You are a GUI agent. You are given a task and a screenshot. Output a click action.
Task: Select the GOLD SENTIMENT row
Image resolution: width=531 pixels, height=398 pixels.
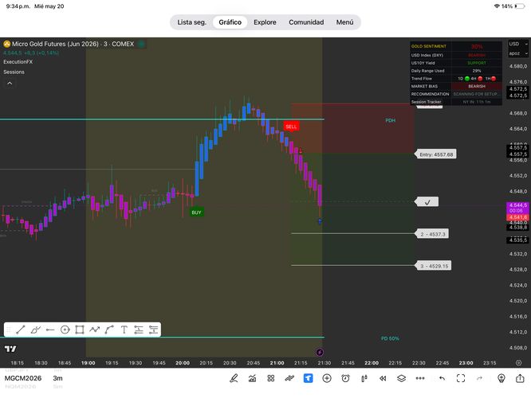coord(456,46)
